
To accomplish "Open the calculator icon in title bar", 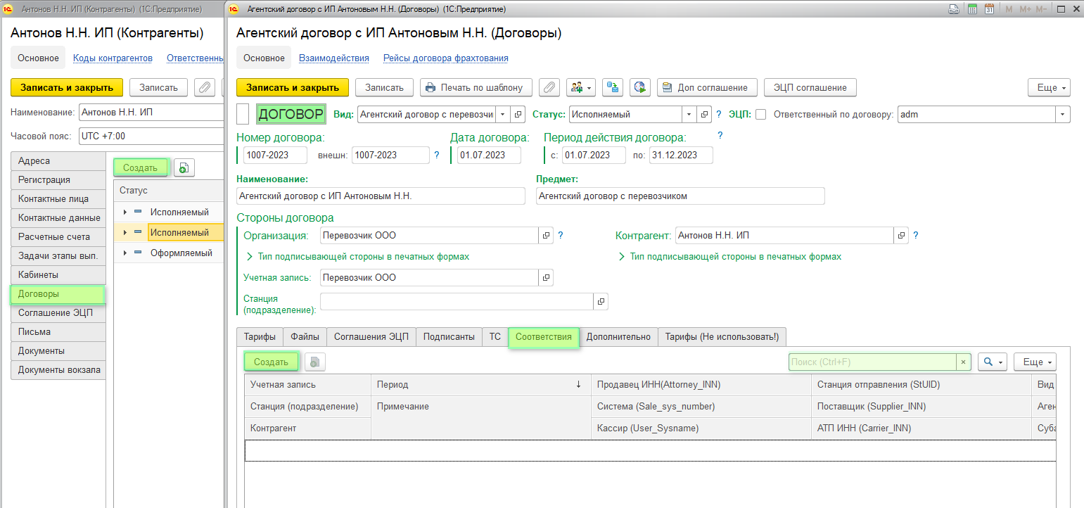I will click(x=972, y=9).
